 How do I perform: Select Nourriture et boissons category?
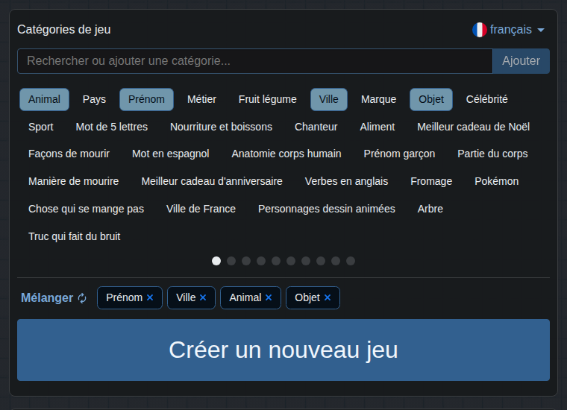click(221, 127)
